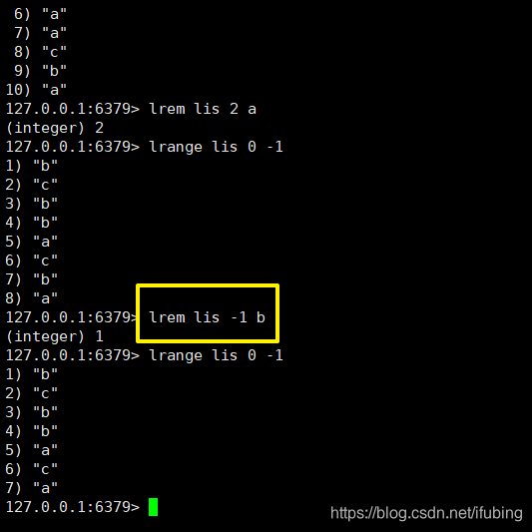Image resolution: width=532 pixels, height=532 pixels.
Task: Click the blog.csdn.net/ifubing watermark link
Action: tap(426, 513)
